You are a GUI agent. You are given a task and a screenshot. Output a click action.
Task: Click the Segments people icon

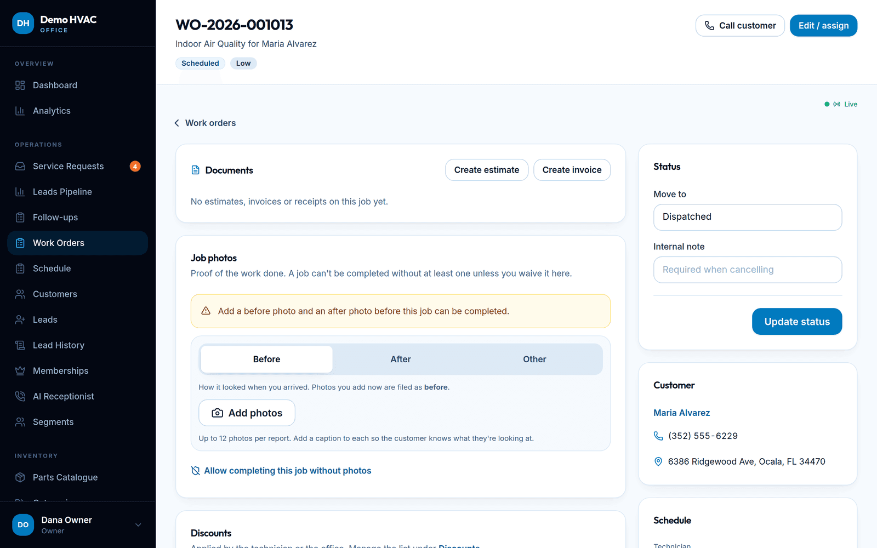pyautogui.click(x=20, y=422)
